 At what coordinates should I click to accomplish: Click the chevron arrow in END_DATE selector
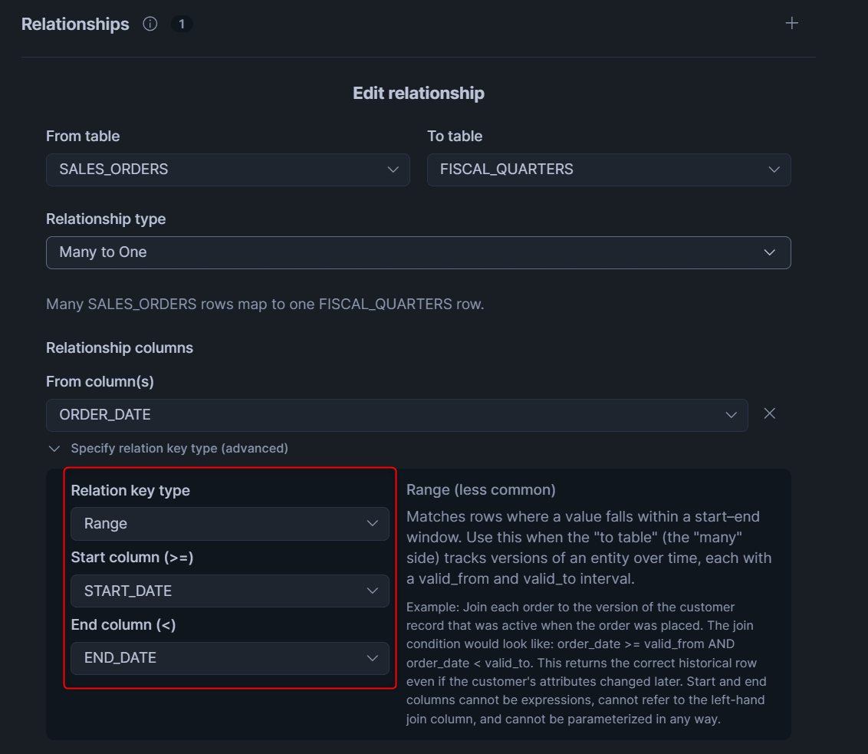pos(373,658)
